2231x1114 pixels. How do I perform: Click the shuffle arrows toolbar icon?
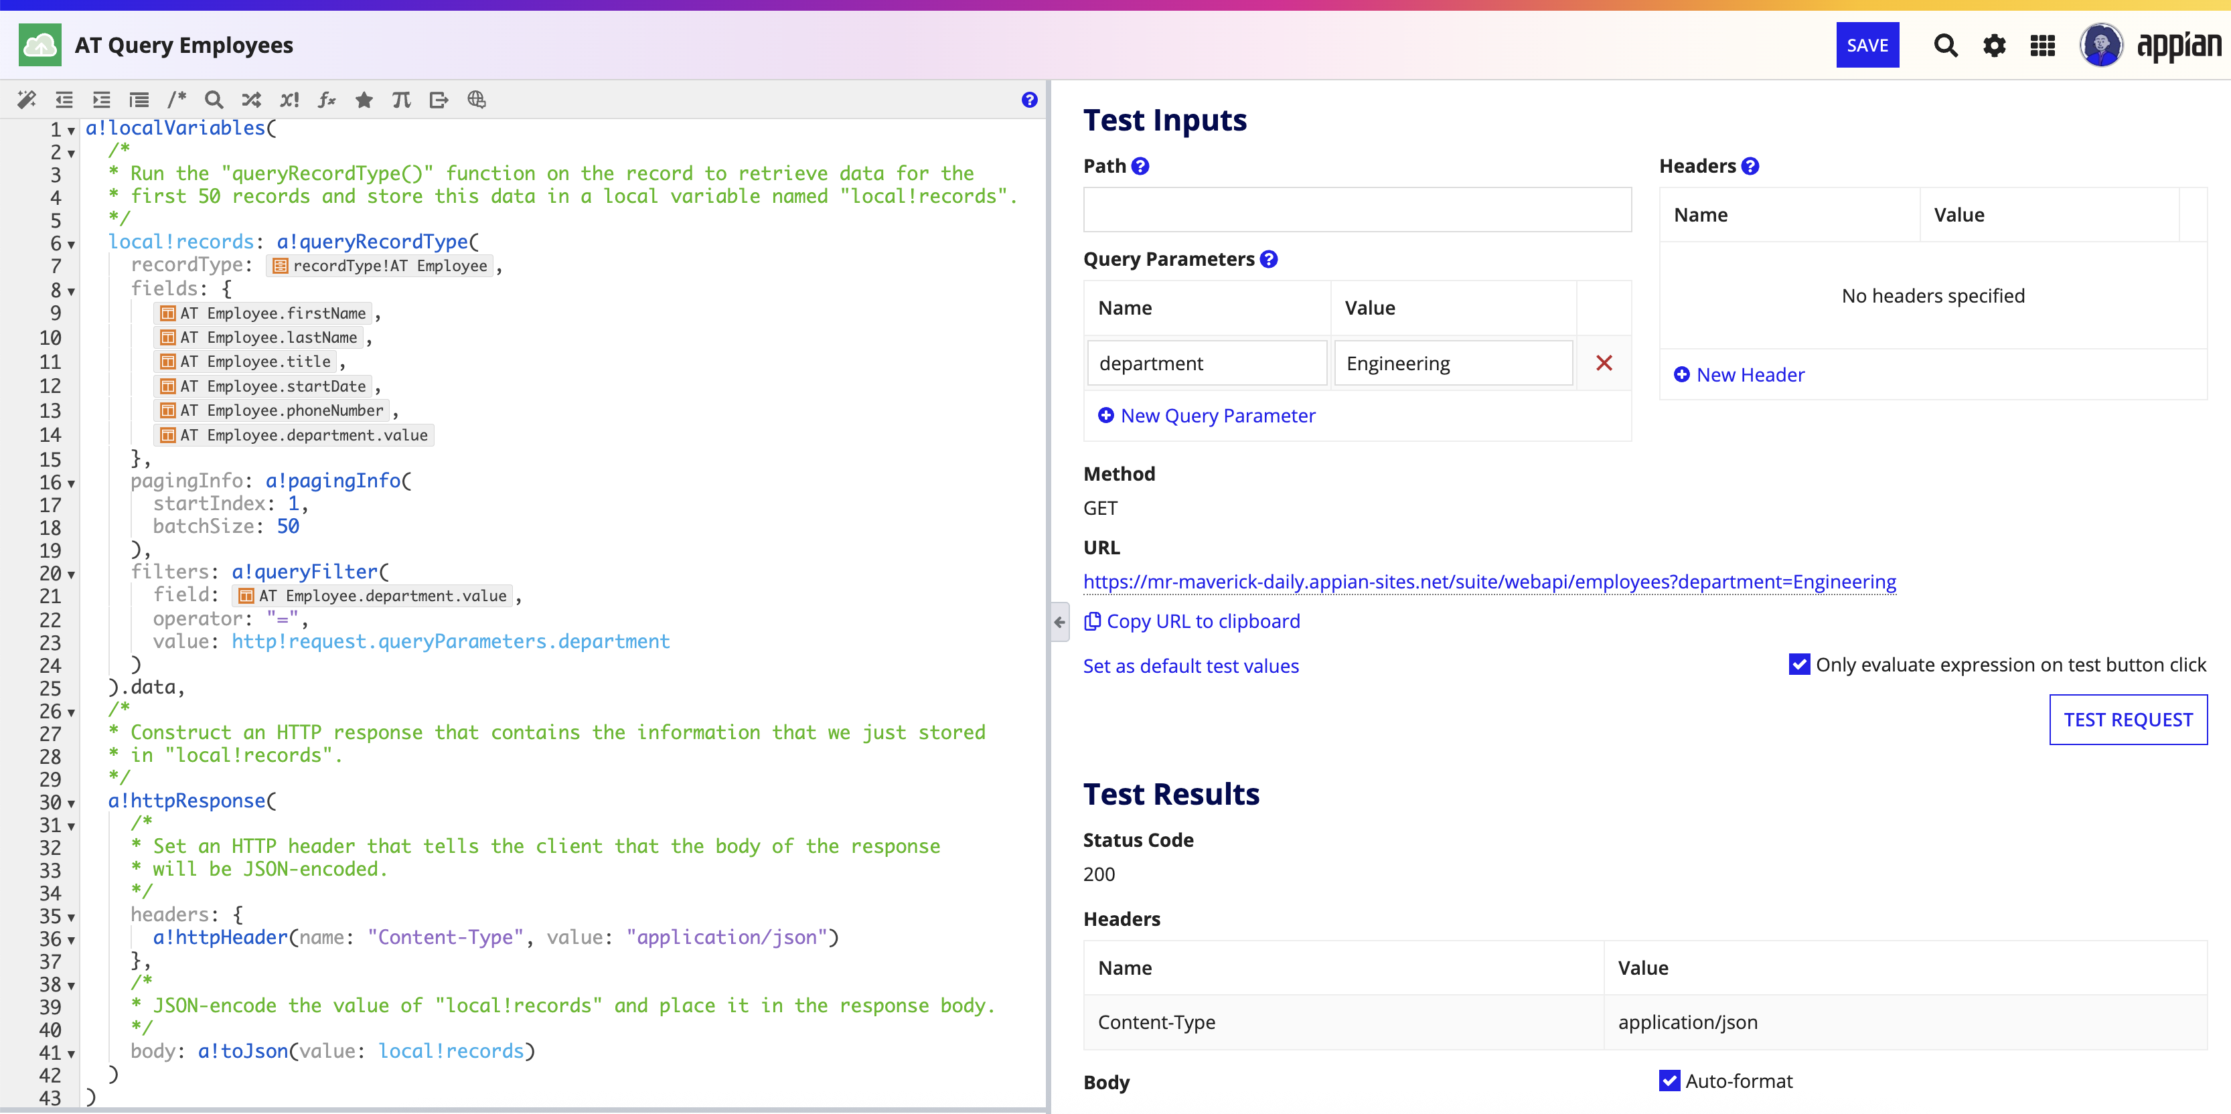click(x=251, y=100)
